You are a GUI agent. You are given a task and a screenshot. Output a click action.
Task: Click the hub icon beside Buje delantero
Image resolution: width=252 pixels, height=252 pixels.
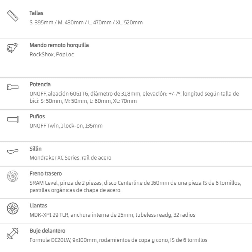[x=13, y=233]
